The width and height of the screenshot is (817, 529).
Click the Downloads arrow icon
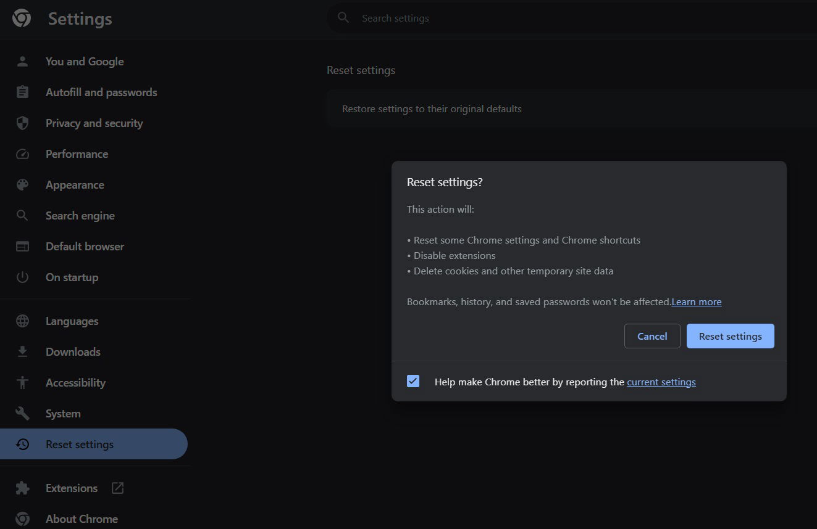22,351
